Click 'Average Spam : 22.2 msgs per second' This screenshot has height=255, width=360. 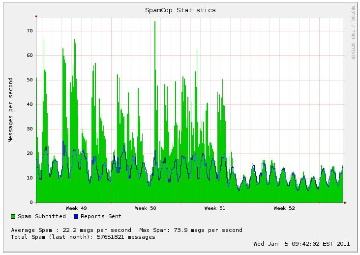71,230
